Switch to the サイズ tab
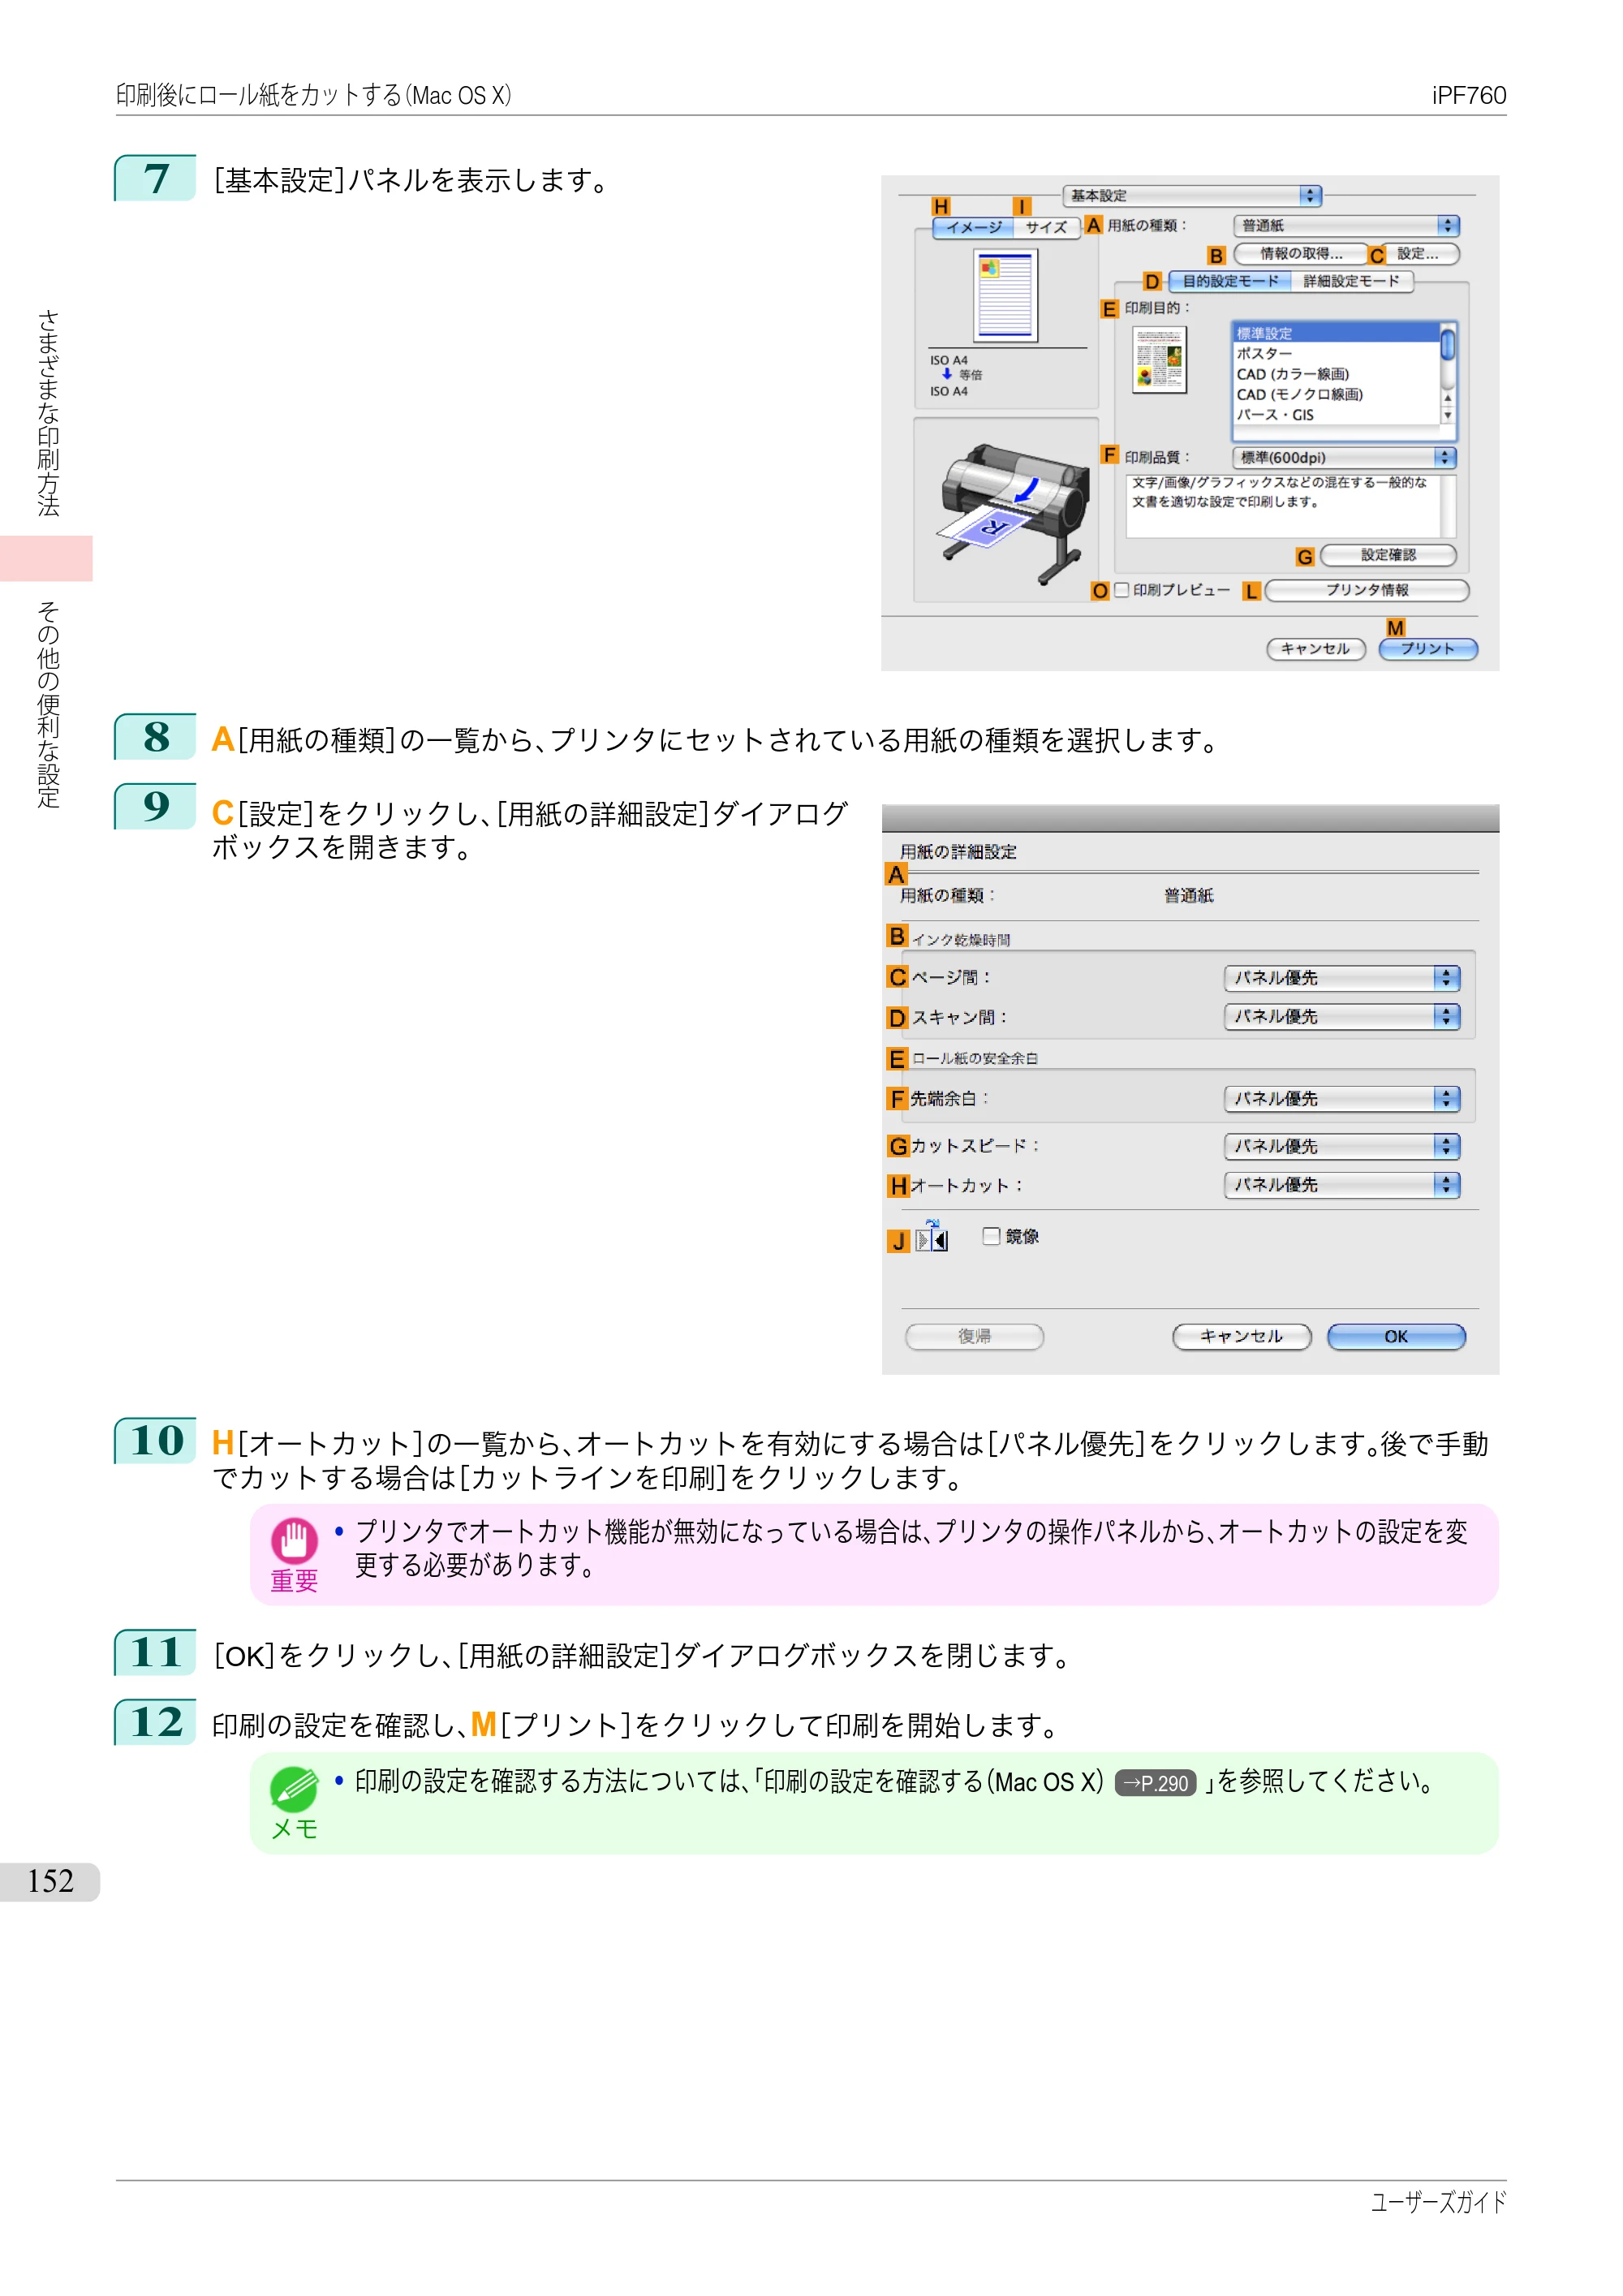 coord(1047,228)
